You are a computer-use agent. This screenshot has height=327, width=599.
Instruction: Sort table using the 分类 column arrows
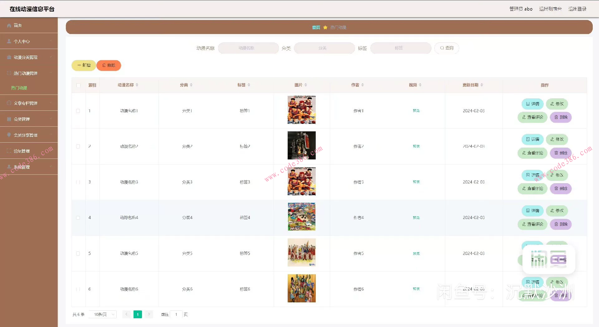[191, 85]
